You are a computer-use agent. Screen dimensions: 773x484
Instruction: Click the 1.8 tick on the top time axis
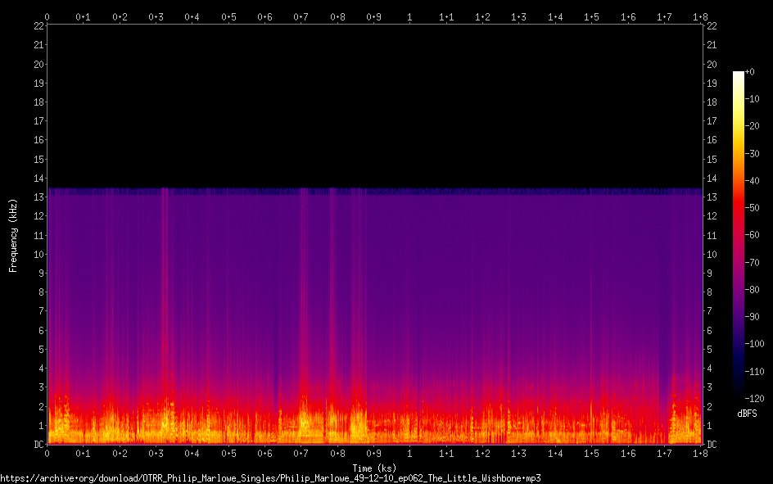click(700, 16)
